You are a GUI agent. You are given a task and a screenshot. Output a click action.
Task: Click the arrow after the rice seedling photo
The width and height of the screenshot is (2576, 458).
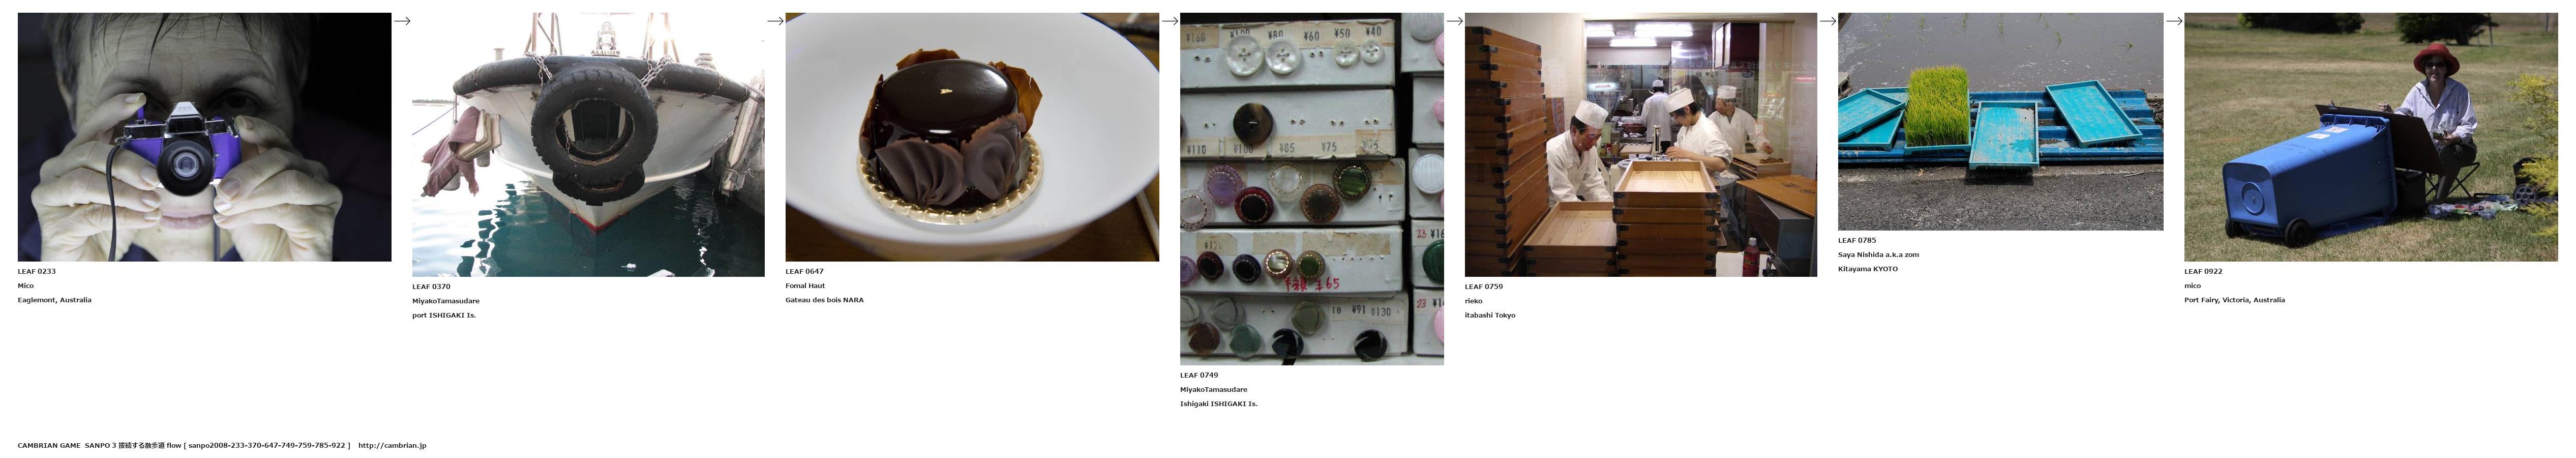[2174, 21]
